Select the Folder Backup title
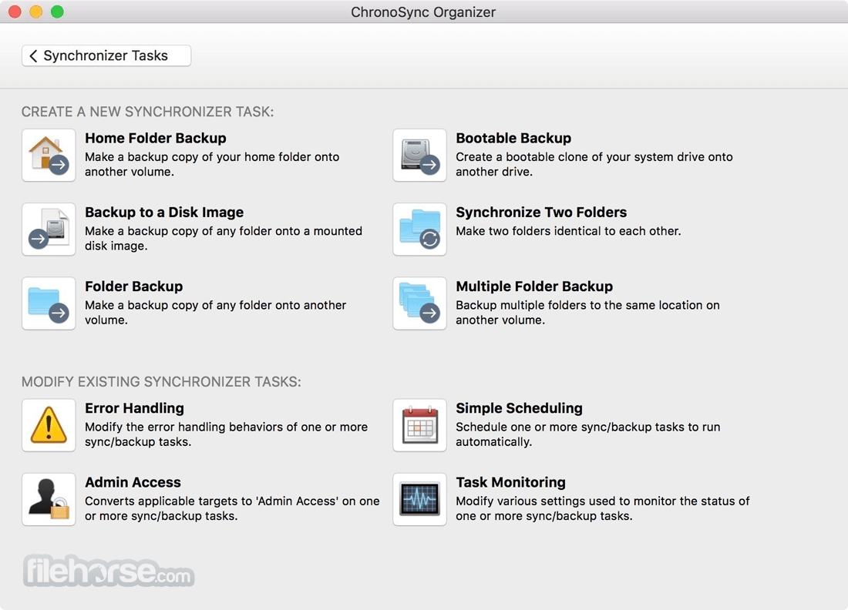 tap(133, 287)
